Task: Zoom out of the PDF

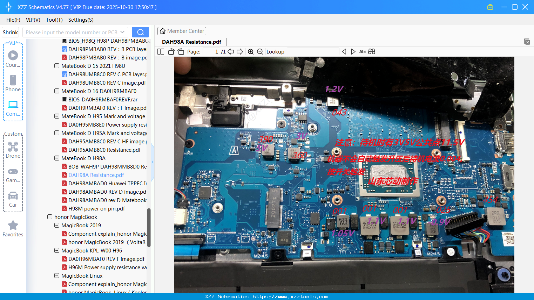Action: pyautogui.click(x=260, y=51)
